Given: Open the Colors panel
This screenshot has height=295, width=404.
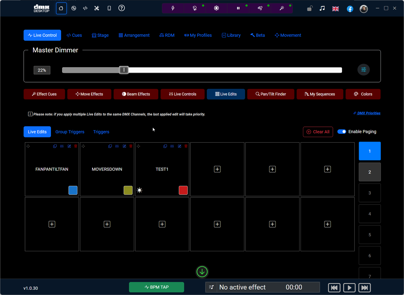Looking at the screenshot, I should tap(363, 94).
